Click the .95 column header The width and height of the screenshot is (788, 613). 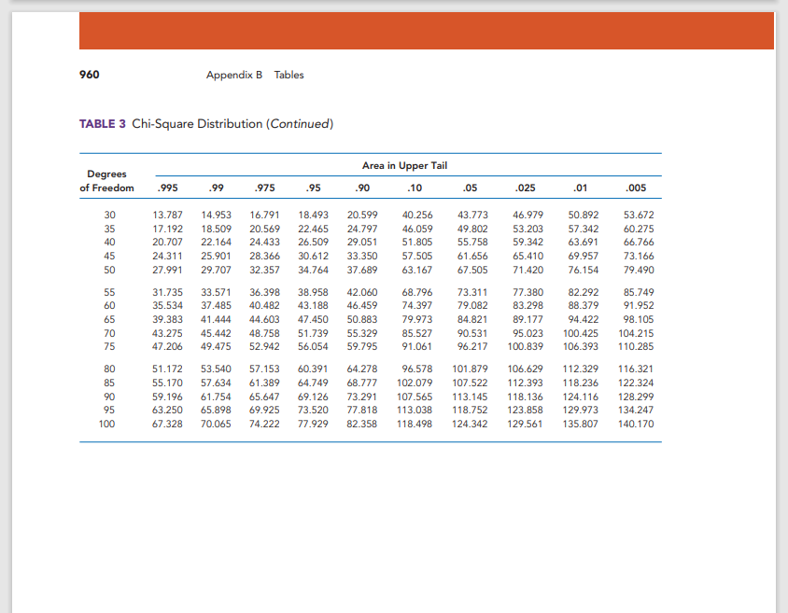(313, 188)
